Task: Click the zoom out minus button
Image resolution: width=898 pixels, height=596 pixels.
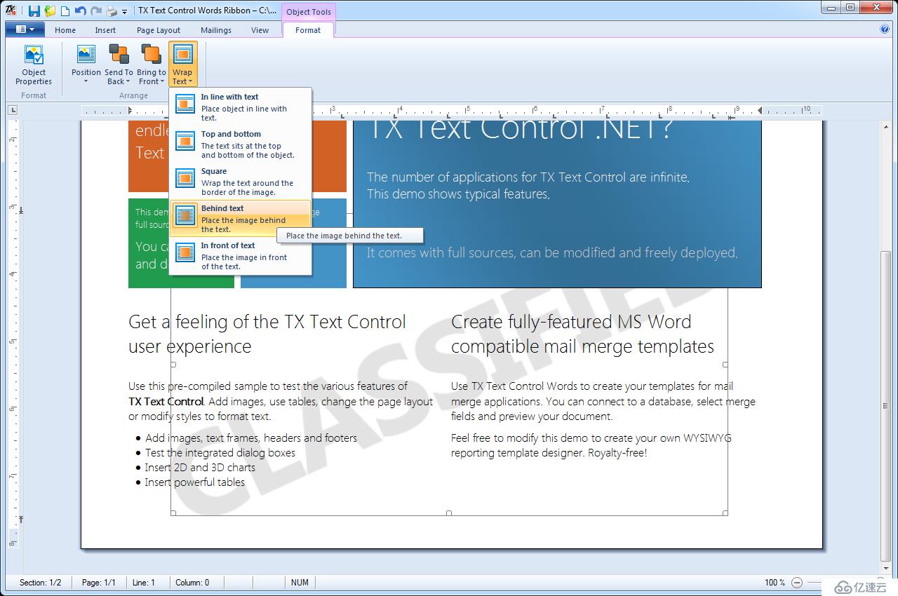Action: (796, 582)
